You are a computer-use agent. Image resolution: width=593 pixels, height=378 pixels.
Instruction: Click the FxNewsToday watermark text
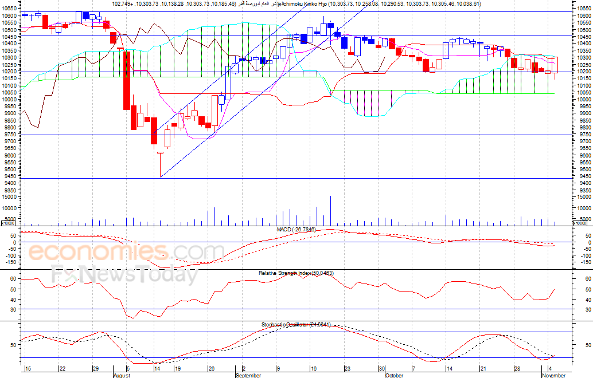point(125,275)
